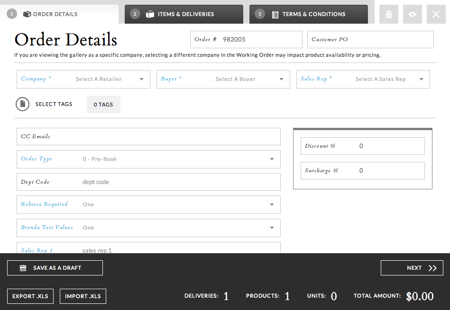The width and height of the screenshot is (450, 310).
Task: Click the Deliveries count label
Action: pyautogui.click(x=201, y=296)
